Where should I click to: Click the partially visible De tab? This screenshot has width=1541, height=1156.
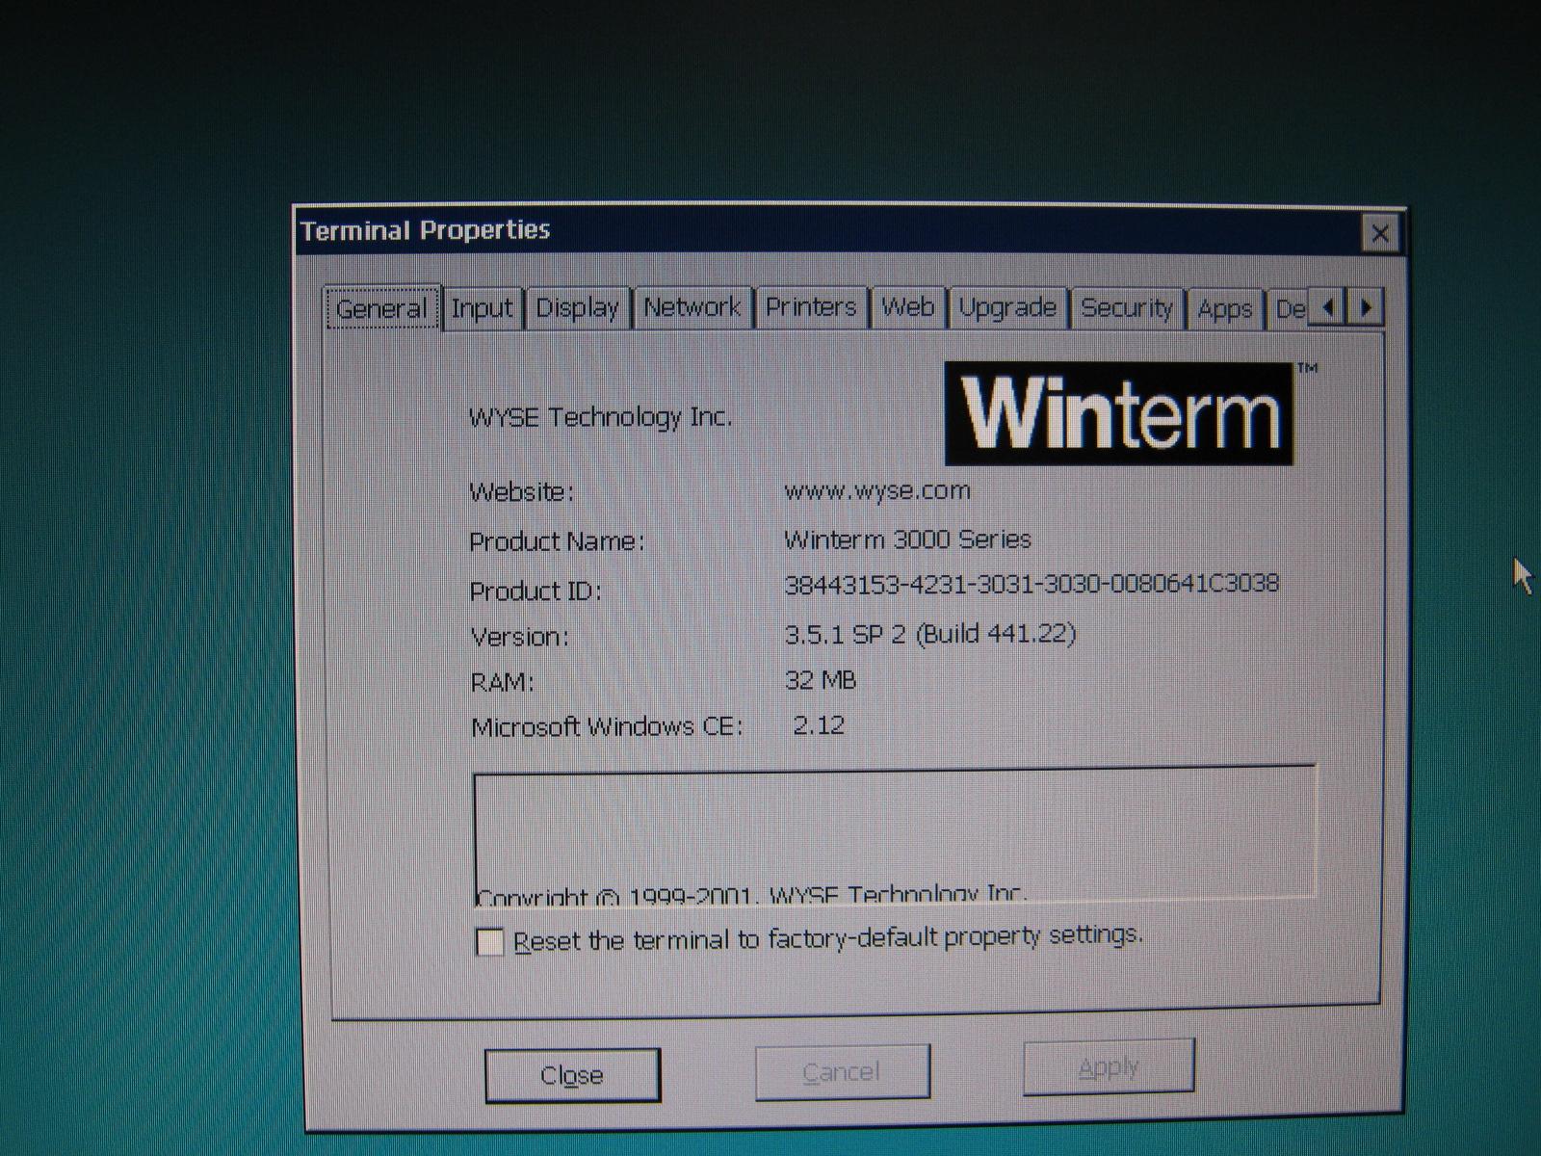point(1290,309)
